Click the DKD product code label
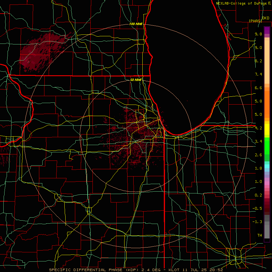The image size is (272, 272). coord(265,18)
